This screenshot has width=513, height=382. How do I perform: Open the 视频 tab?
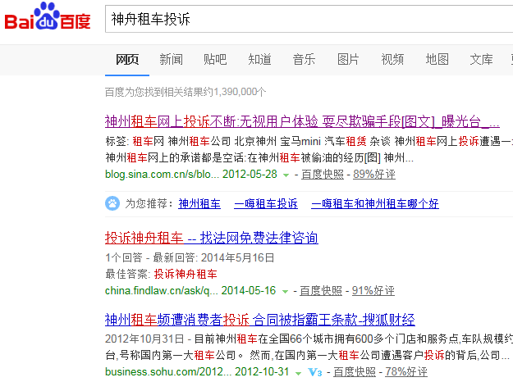(x=392, y=60)
